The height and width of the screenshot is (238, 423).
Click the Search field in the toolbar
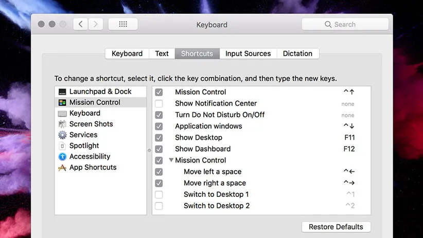345,24
